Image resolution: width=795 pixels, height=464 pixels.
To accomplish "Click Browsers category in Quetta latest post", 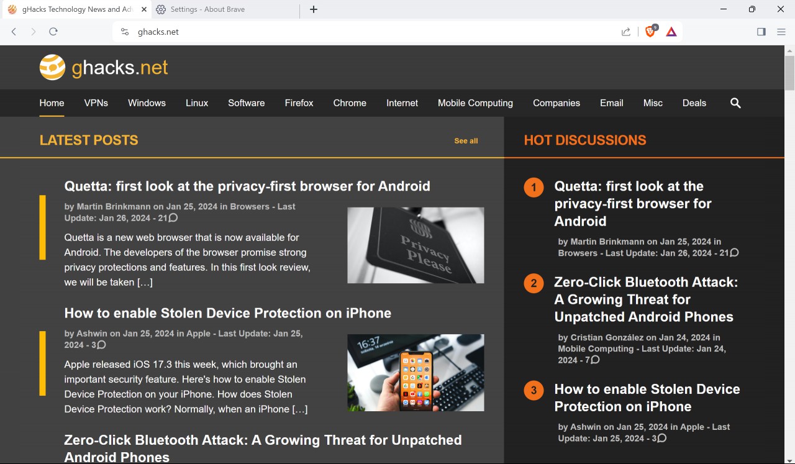I will click(250, 206).
